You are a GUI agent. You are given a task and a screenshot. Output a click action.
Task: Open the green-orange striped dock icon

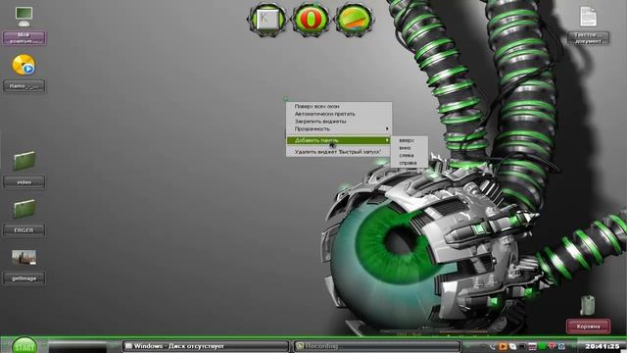coord(354,20)
